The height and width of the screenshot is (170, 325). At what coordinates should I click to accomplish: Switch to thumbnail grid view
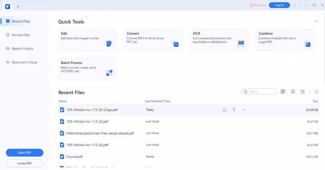[x=293, y=91]
